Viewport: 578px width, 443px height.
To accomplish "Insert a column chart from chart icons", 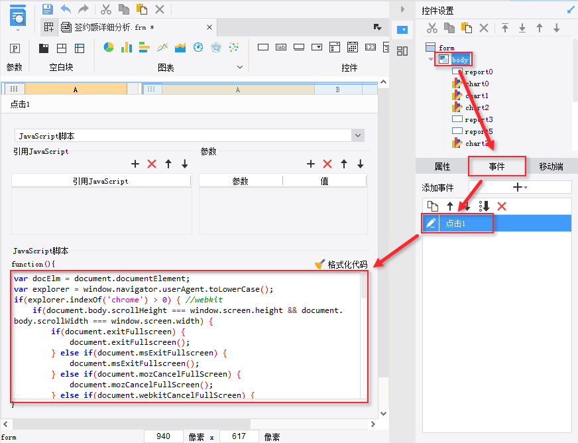I will click(127, 48).
